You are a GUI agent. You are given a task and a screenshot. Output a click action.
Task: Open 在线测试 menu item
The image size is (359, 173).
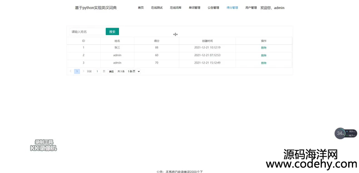(157, 8)
